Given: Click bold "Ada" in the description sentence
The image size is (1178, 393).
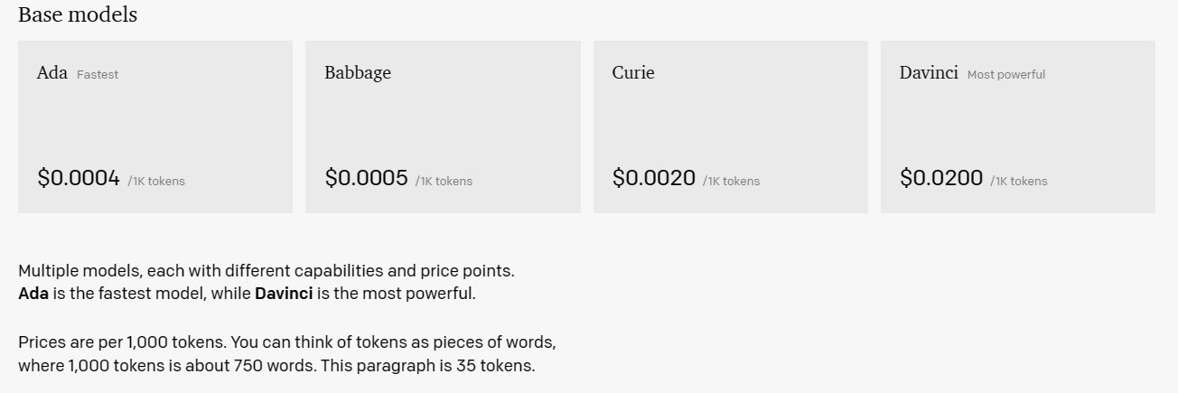Looking at the screenshot, I should coord(33,294).
